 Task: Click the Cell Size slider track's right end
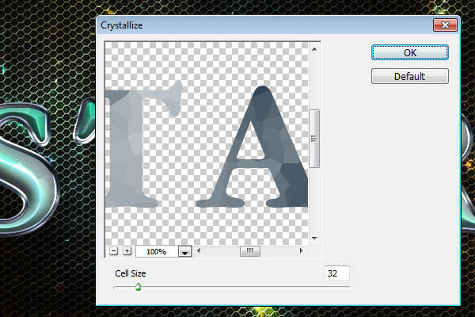point(347,287)
